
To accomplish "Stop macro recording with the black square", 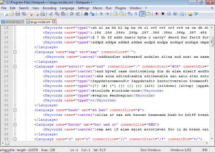I will (163, 14).
